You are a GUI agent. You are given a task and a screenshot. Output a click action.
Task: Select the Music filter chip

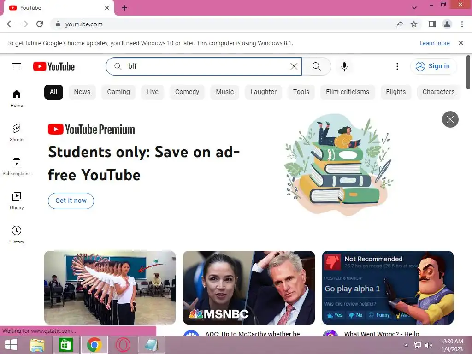point(224,92)
